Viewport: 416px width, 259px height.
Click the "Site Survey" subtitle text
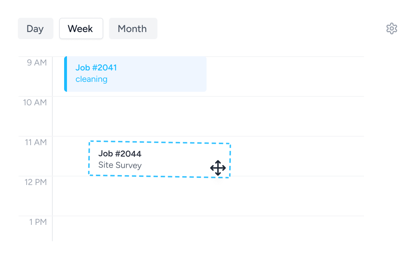[x=120, y=165]
